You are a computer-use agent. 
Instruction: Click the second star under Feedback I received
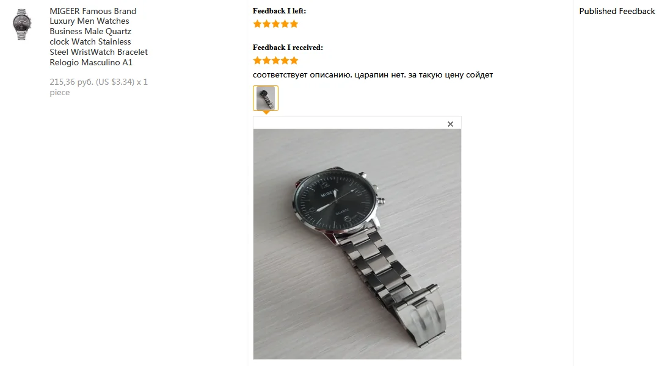(266, 60)
